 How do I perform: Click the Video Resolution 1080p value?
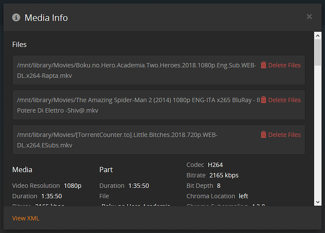click(73, 186)
